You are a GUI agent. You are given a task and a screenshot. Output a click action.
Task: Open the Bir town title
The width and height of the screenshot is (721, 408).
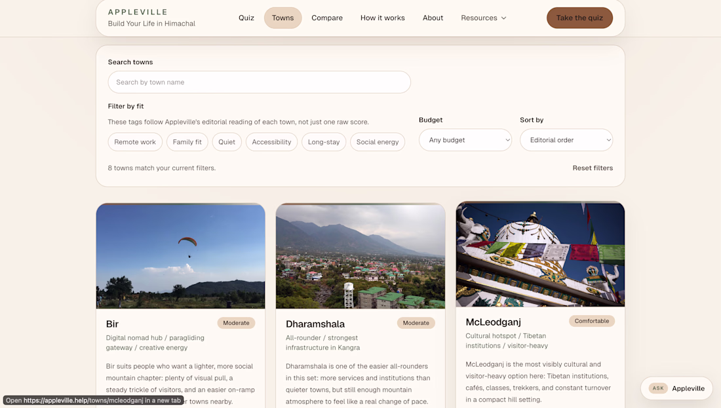(x=112, y=324)
